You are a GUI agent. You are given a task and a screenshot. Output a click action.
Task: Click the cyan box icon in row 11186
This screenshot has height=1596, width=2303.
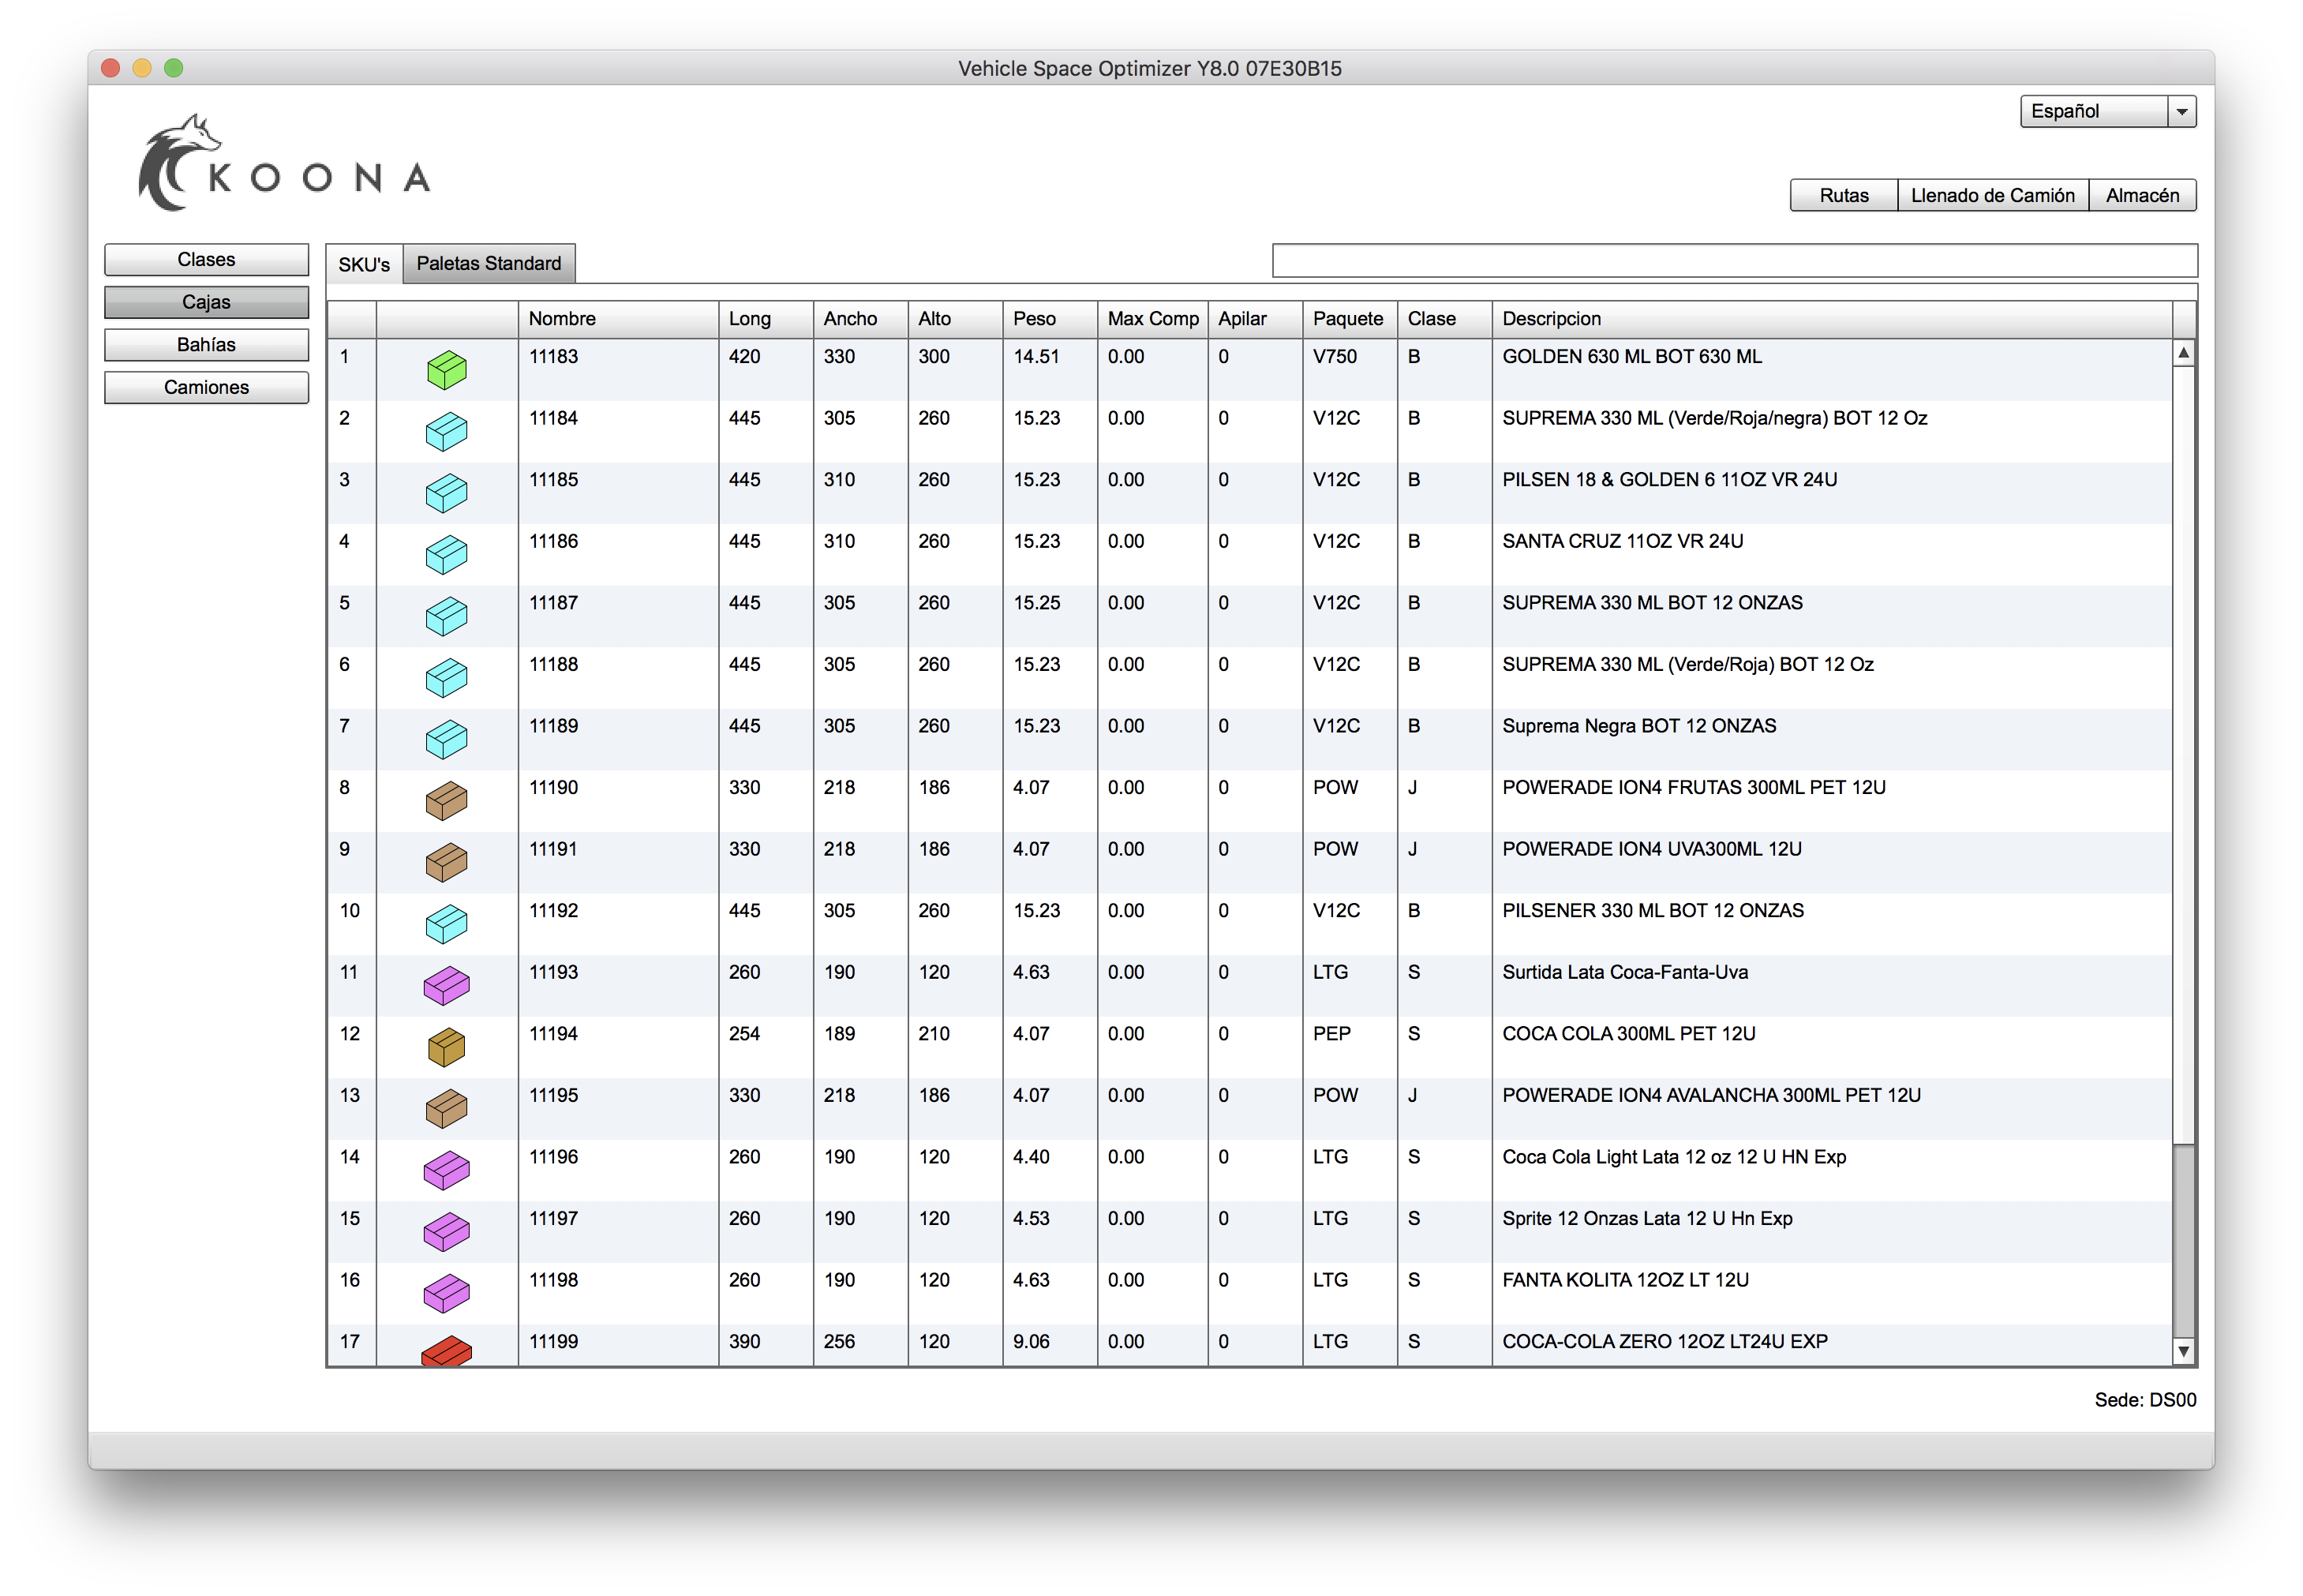[446, 555]
